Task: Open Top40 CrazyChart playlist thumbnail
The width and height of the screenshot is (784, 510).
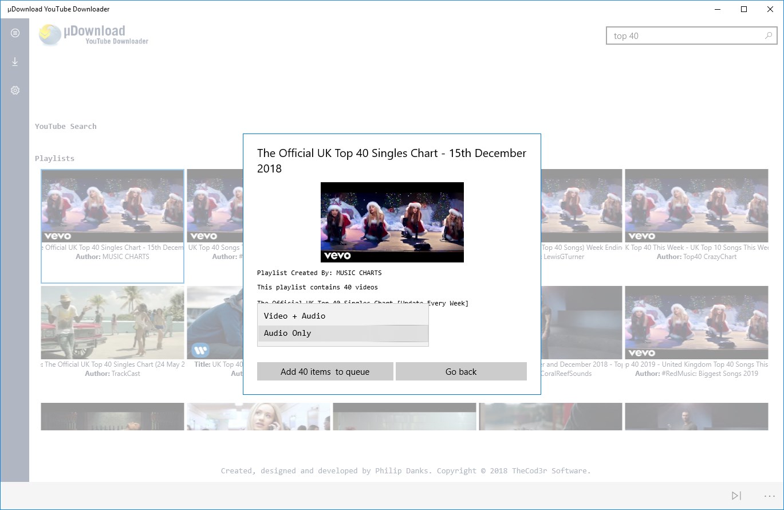Action: [x=696, y=206]
